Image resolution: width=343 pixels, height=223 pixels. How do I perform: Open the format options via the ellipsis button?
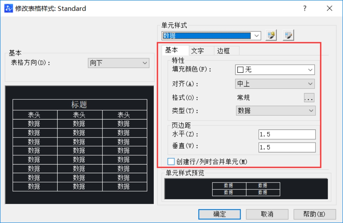click(309, 98)
